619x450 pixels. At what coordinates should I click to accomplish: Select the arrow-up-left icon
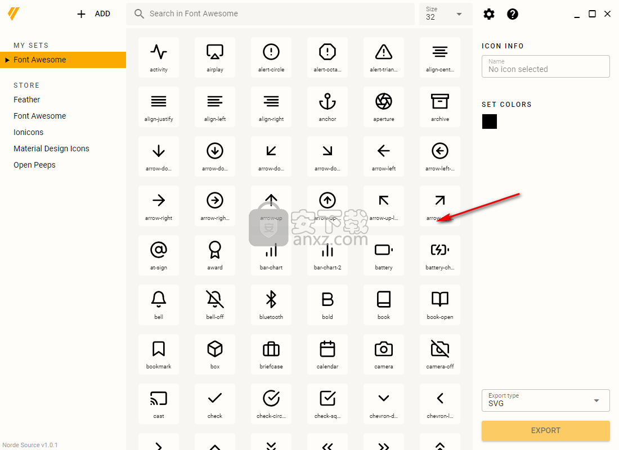(384, 206)
